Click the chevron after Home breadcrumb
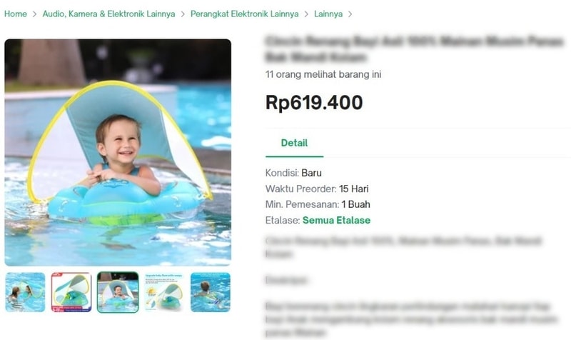 (34, 14)
